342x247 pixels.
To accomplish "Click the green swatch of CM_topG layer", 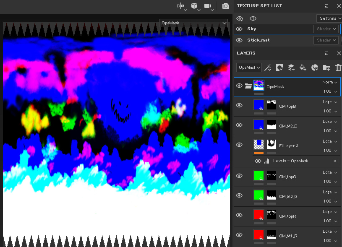I will click(258, 175).
